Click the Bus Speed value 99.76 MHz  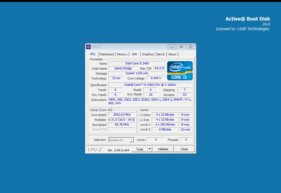[x=122, y=124]
